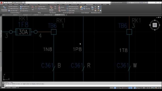Click Insert Term Strip tool
162x91 pixels.
coord(13,11)
